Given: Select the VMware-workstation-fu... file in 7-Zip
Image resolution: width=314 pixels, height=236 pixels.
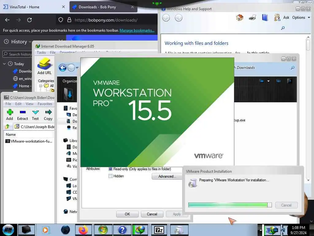Looking at the screenshot, I should pyautogui.click(x=29, y=141).
